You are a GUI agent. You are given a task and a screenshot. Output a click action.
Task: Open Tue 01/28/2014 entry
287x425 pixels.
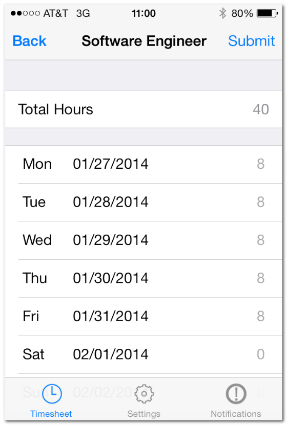[143, 202]
